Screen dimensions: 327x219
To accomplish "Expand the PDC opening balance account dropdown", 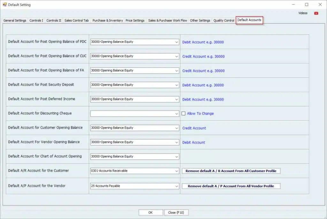I will 177,42.
